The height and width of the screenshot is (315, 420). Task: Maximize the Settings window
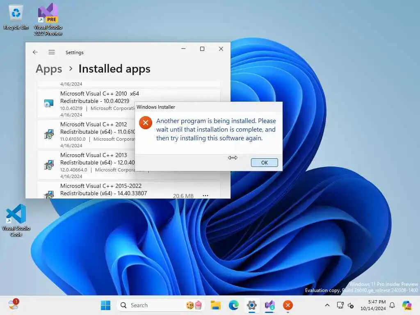pos(202,49)
